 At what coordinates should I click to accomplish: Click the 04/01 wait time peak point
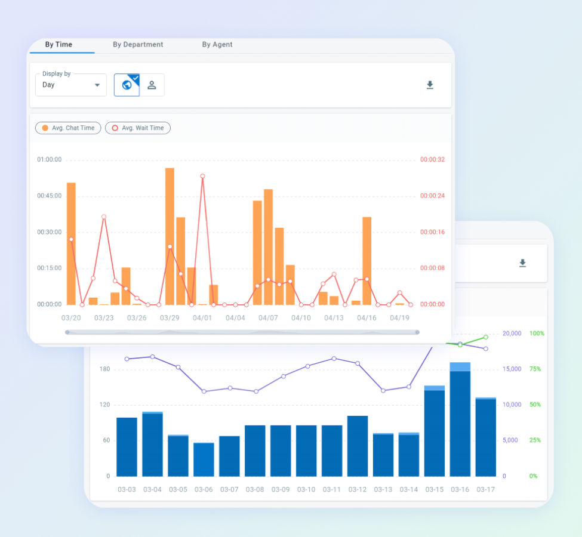pos(203,176)
